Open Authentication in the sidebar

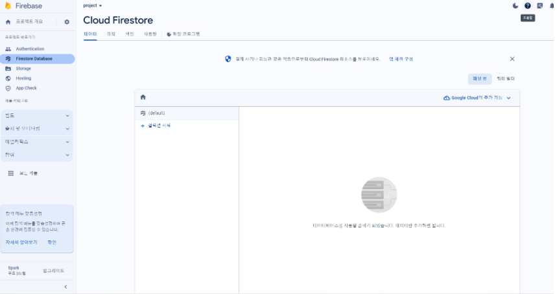30,49
